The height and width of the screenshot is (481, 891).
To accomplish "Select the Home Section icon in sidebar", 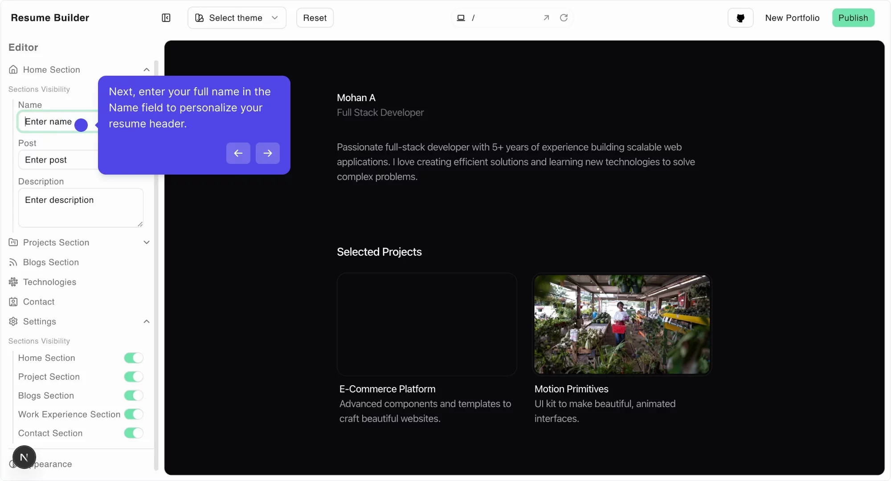I will click(x=13, y=69).
